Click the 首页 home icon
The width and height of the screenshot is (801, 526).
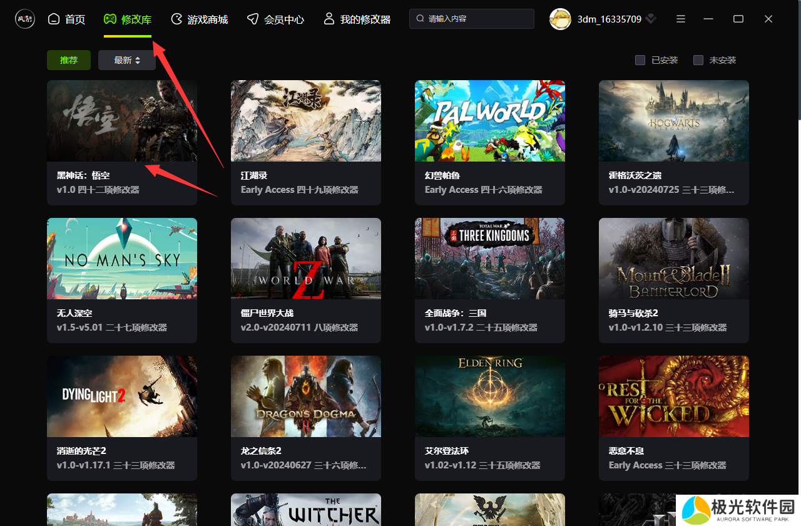54,19
